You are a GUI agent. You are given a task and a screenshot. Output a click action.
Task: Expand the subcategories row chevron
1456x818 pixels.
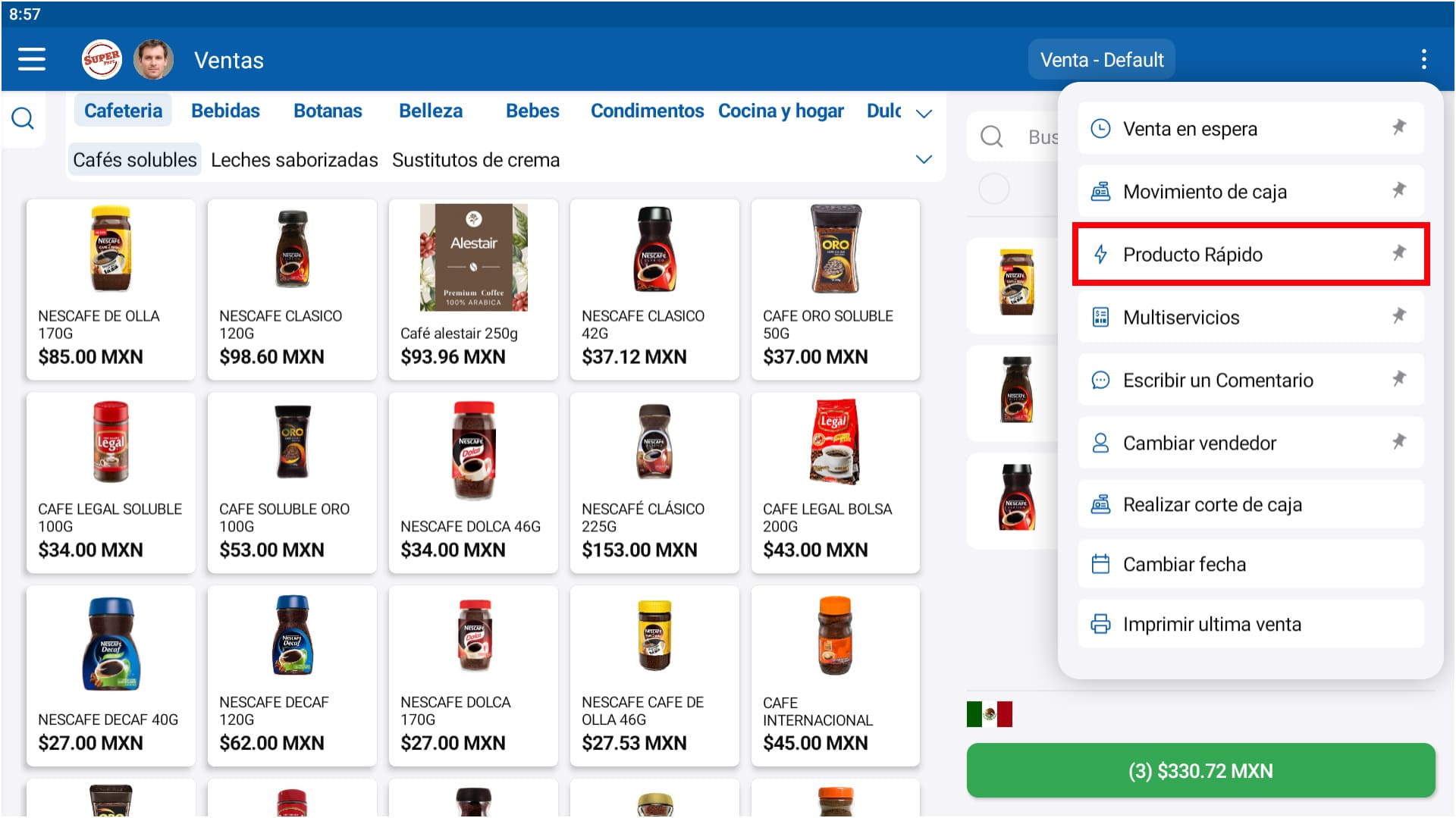924,159
